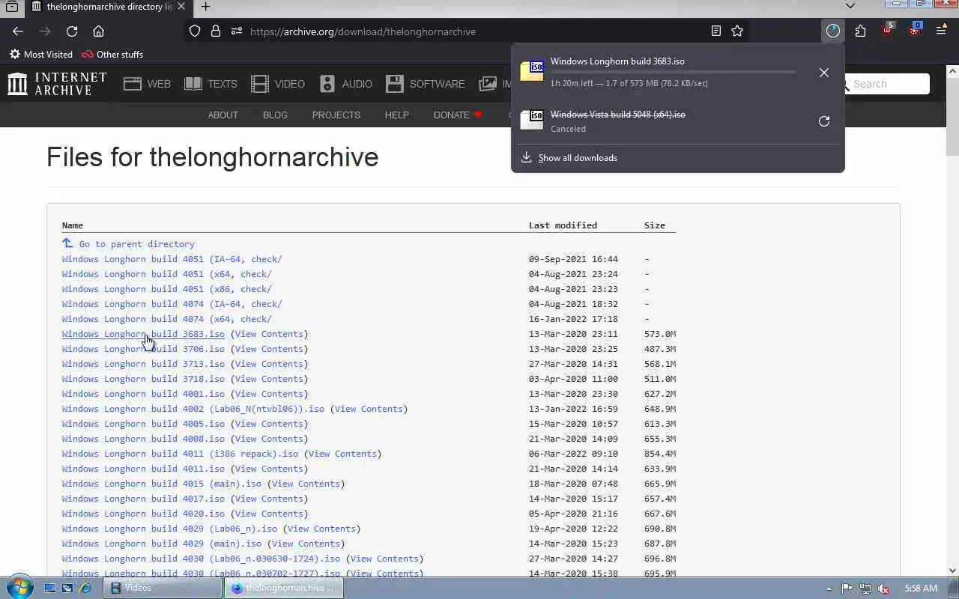
Task: Open the Windows Start orb
Action: tap(19, 588)
